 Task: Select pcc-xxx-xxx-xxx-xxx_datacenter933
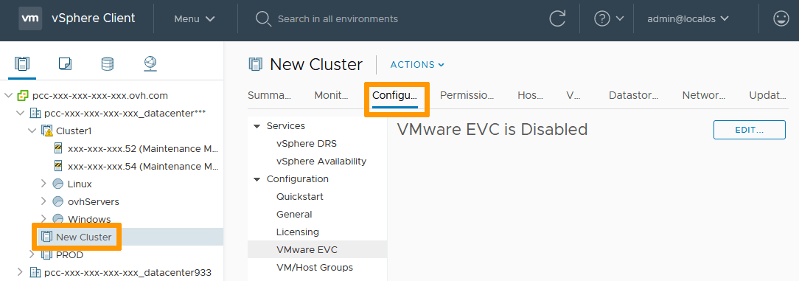click(128, 272)
